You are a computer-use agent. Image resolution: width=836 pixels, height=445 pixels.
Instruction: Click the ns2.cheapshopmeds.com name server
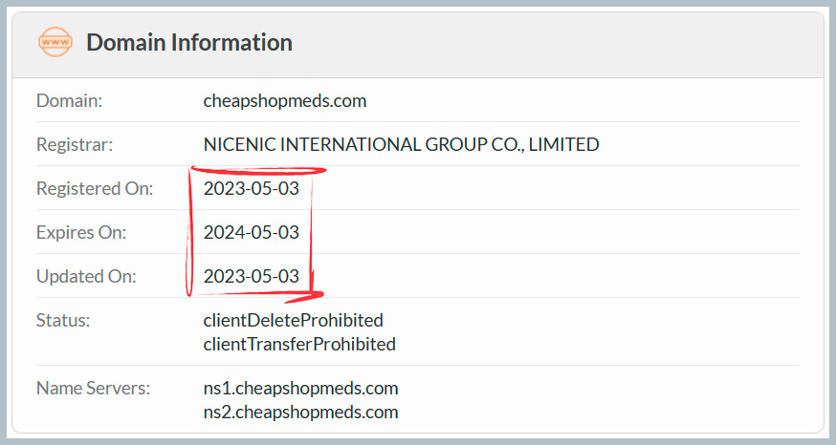click(300, 413)
